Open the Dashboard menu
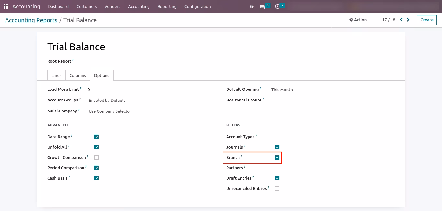 pos(58,6)
